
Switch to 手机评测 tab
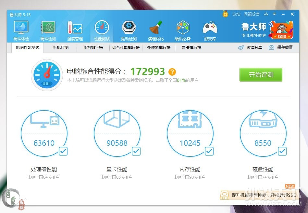pos(60,47)
